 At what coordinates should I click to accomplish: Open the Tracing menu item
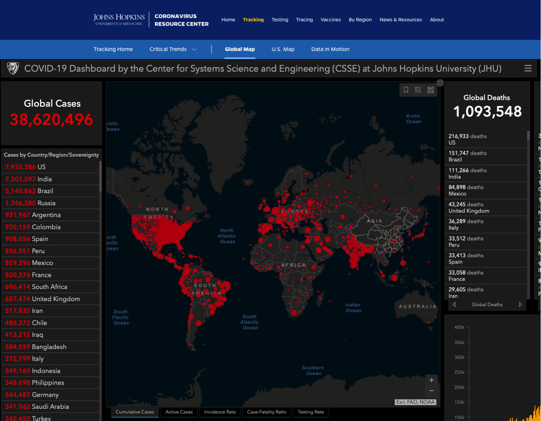pos(304,20)
